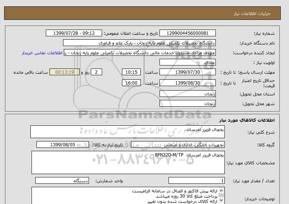The image size is (289, 204).
Task: Click the label تاریخ نیاز به کالا
Action: (x=108, y=145)
